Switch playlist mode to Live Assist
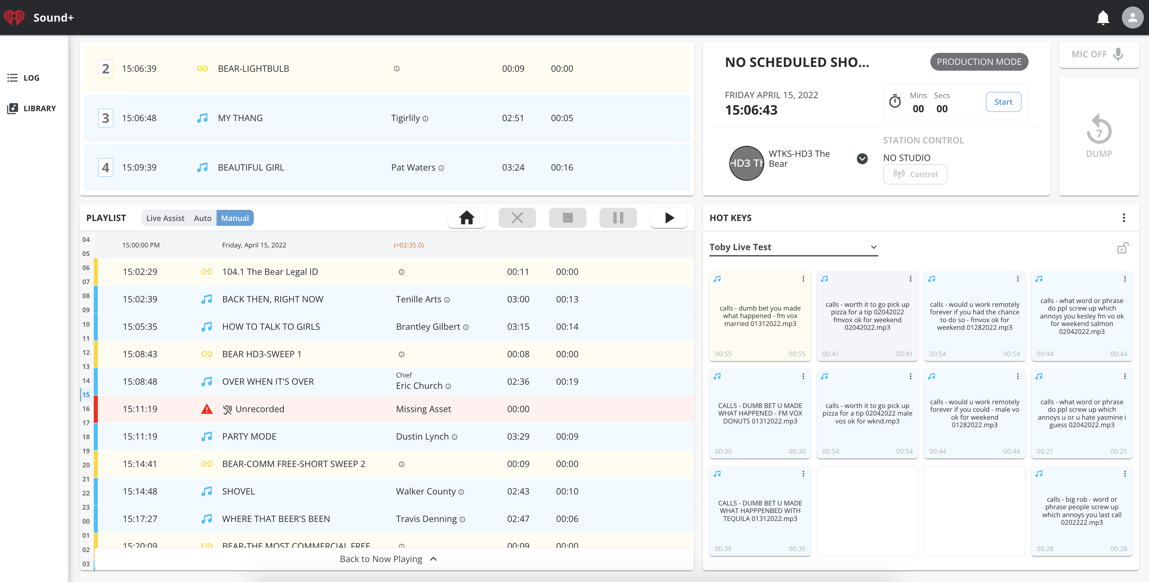This screenshot has height=582, width=1149. click(x=165, y=218)
